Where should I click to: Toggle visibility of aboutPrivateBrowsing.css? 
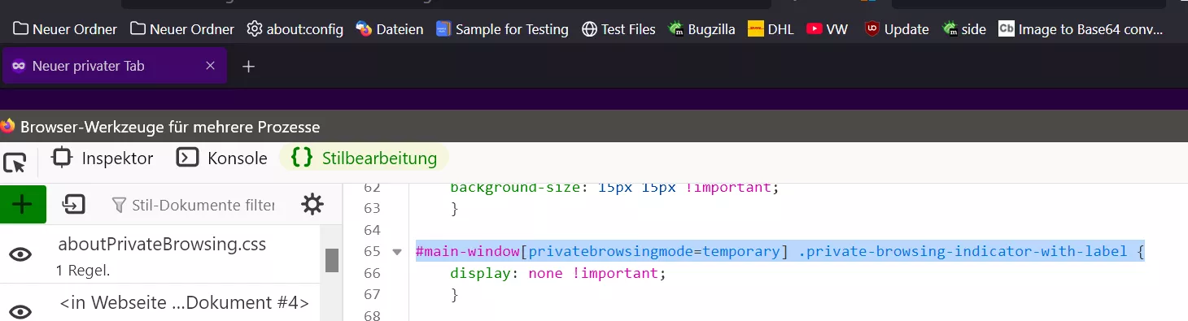(x=20, y=255)
